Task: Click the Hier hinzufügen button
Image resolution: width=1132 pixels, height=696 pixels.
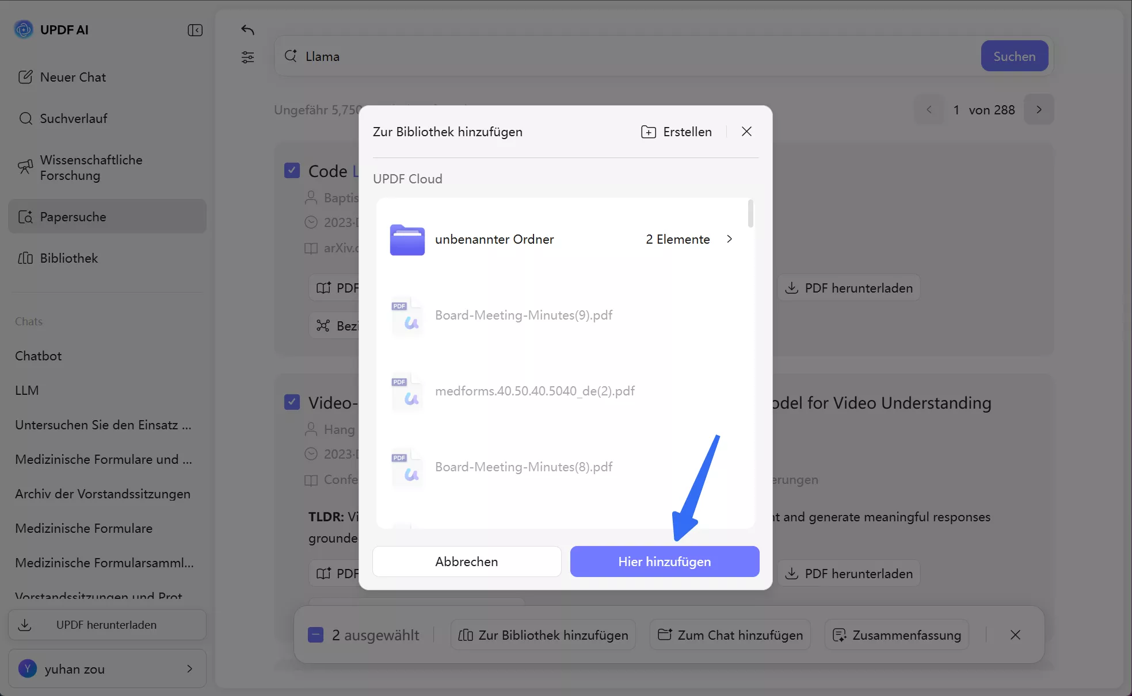Action: [664, 562]
